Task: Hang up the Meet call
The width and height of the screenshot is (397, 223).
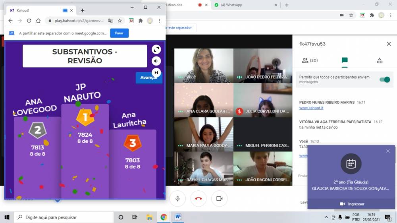Action: click(x=198, y=198)
